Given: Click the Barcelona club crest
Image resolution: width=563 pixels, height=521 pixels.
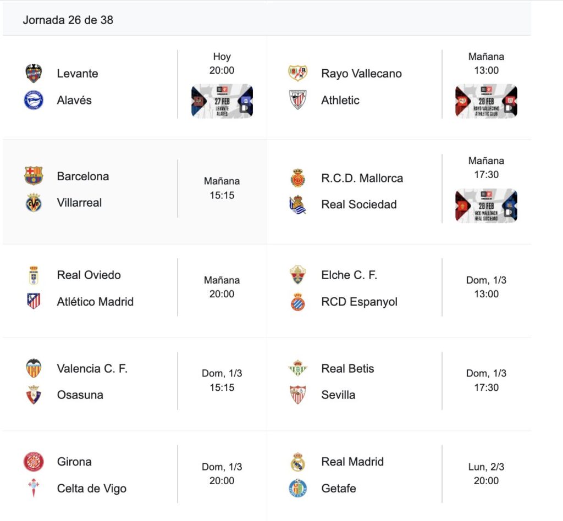Looking at the screenshot, I should pyautogui.click(x=34, y=176).
